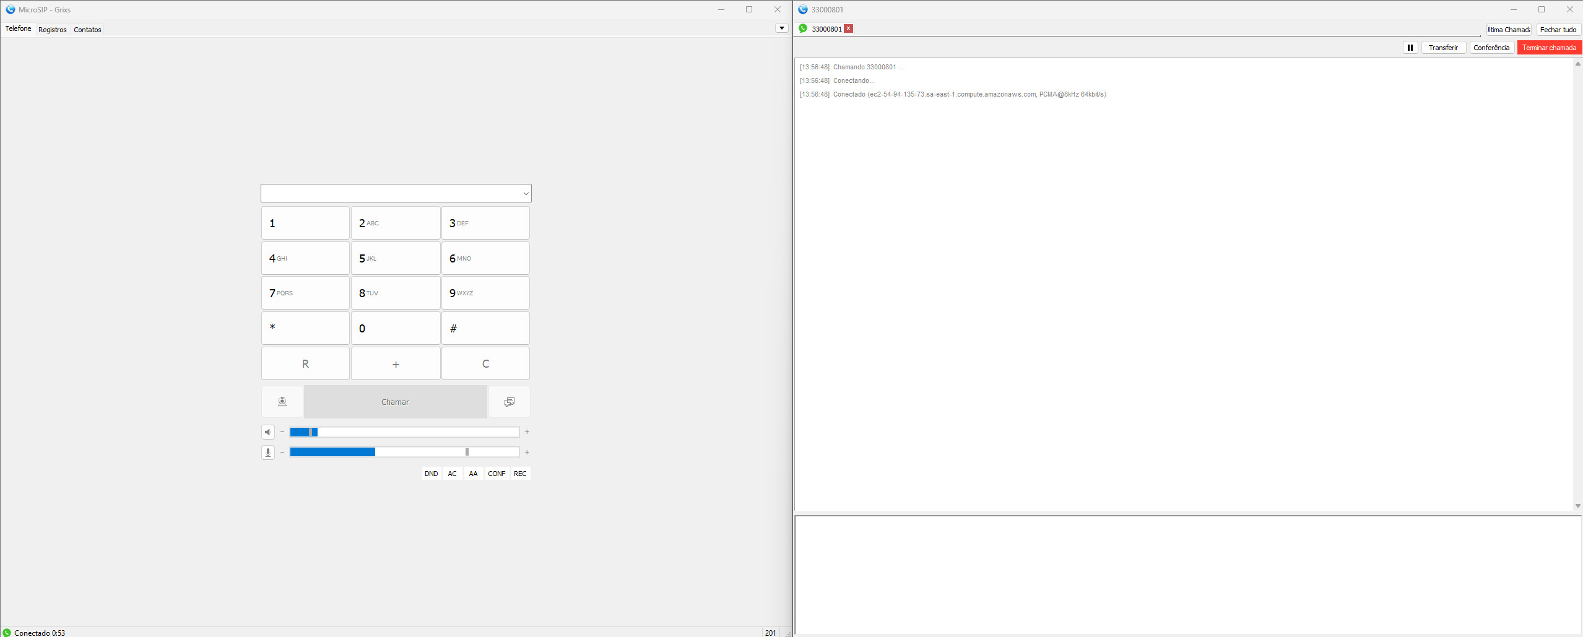Toggle DND do-not-disturb mode
This screenshot has width=1583, height=637.
(431, 474)
